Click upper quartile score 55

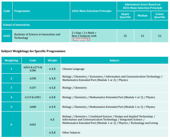pos(125,36)
